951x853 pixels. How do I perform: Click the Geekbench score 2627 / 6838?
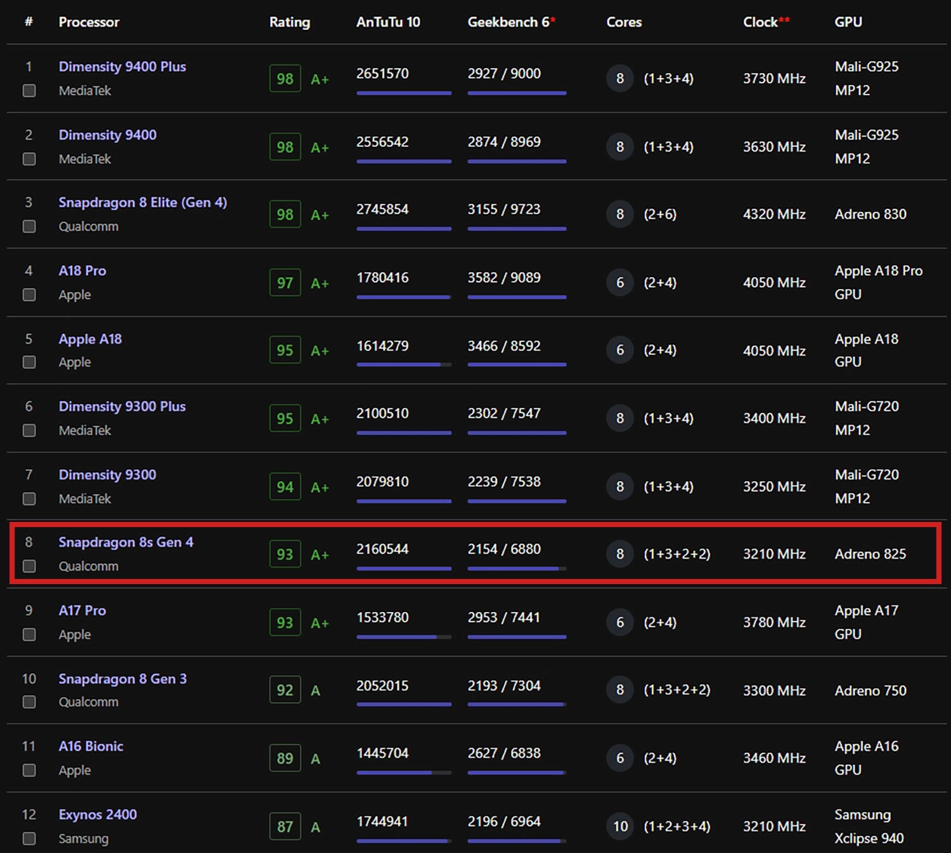click(x=504, y=753)
